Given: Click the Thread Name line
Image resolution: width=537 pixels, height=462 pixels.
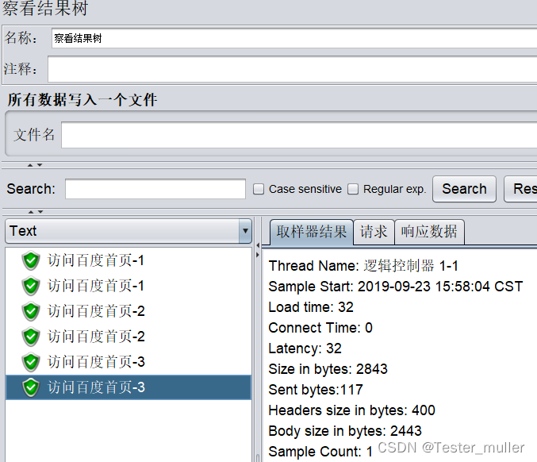Looking at the screenshot, I should click(x=363, y=266).
